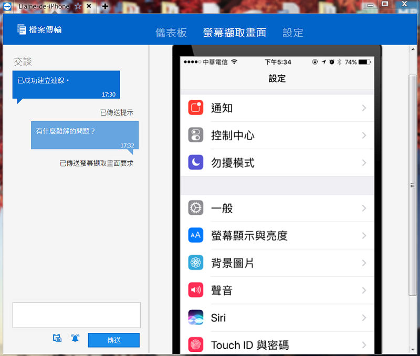
Task: Click the scrollbar down arrow
Action: coord(413,349)
